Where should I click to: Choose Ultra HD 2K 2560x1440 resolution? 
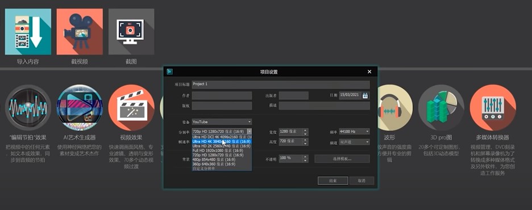coord(222,146)
